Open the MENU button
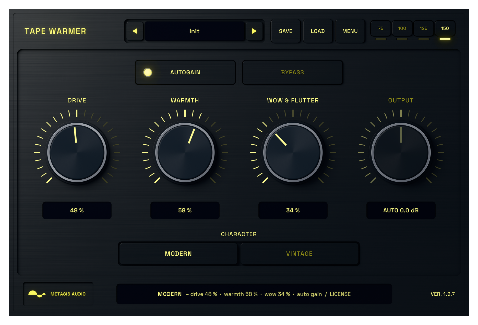Screen dimensions: 478x325 click(x=350, y=31)
